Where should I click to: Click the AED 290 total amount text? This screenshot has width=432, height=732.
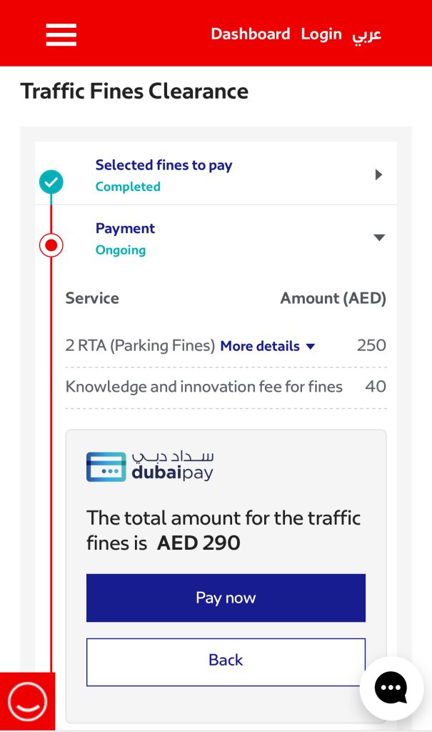(199, 543)
